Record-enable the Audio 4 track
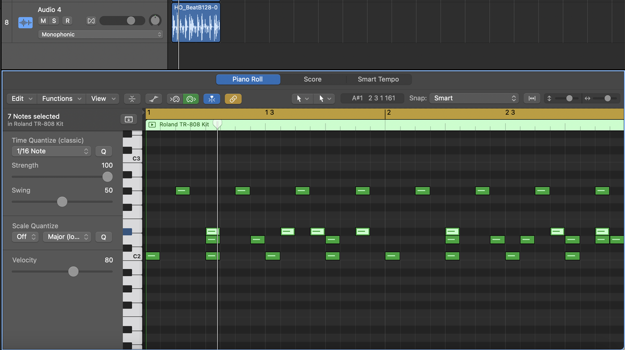The width and height of the screenshot is (625, 350). tap(67, 21)
